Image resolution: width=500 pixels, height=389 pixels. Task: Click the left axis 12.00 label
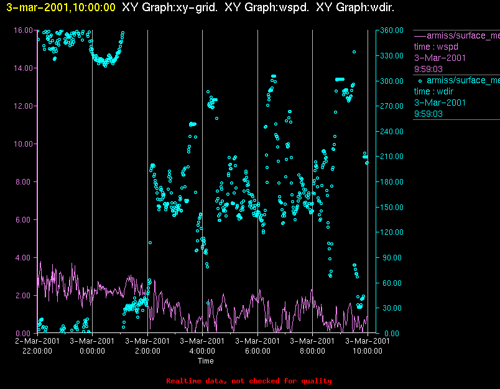[x=23, y=106]
